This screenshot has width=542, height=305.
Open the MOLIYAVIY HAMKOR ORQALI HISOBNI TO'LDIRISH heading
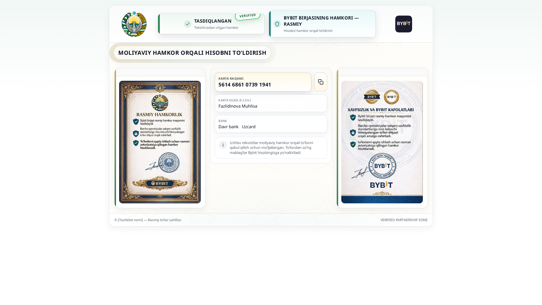point(192,53)
